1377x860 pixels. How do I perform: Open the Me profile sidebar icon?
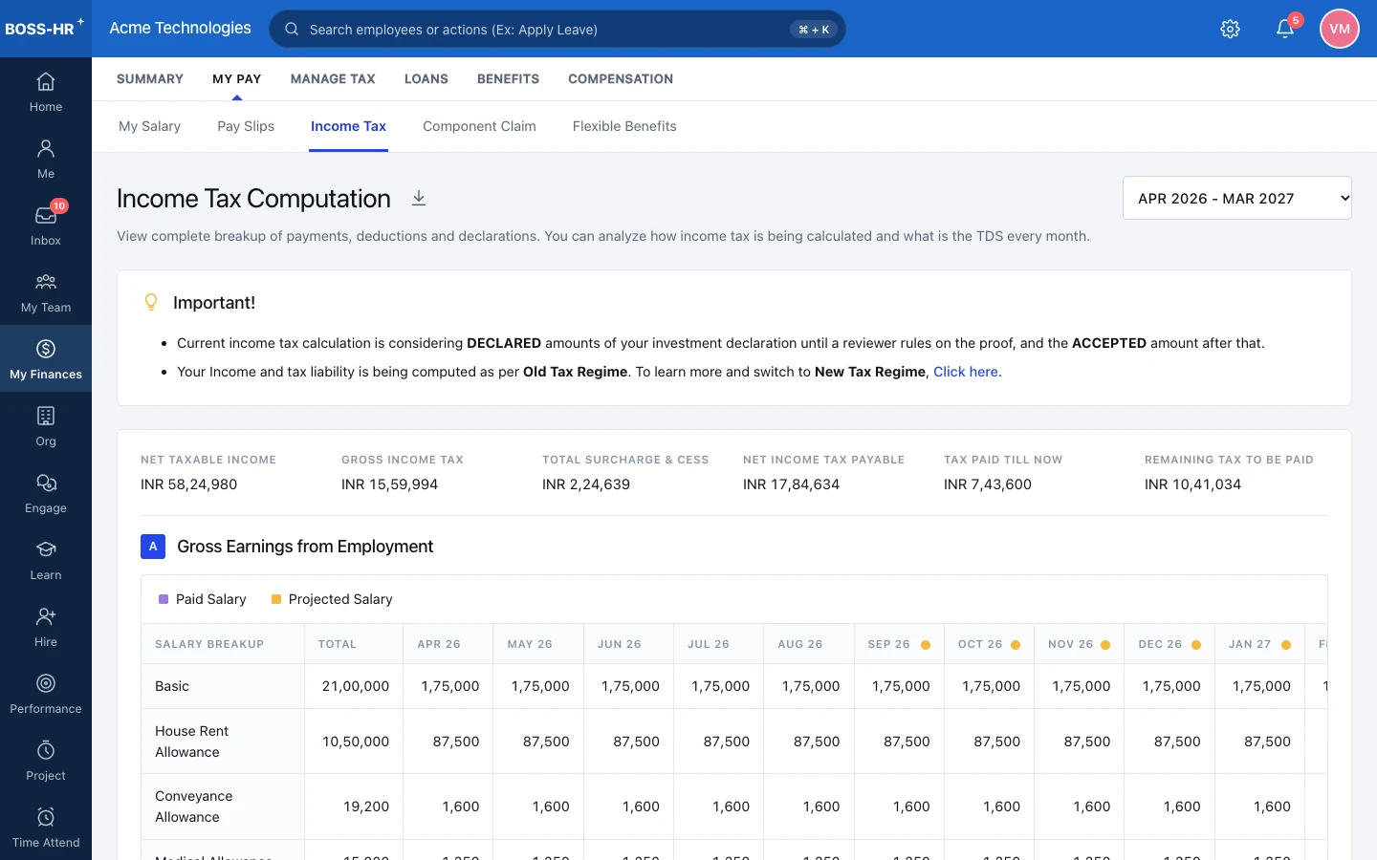click(46, 149)
